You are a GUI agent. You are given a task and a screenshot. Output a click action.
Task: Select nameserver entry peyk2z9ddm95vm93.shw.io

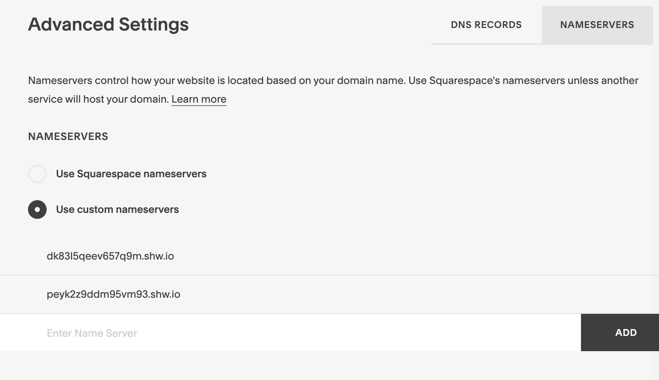(114, 294)
